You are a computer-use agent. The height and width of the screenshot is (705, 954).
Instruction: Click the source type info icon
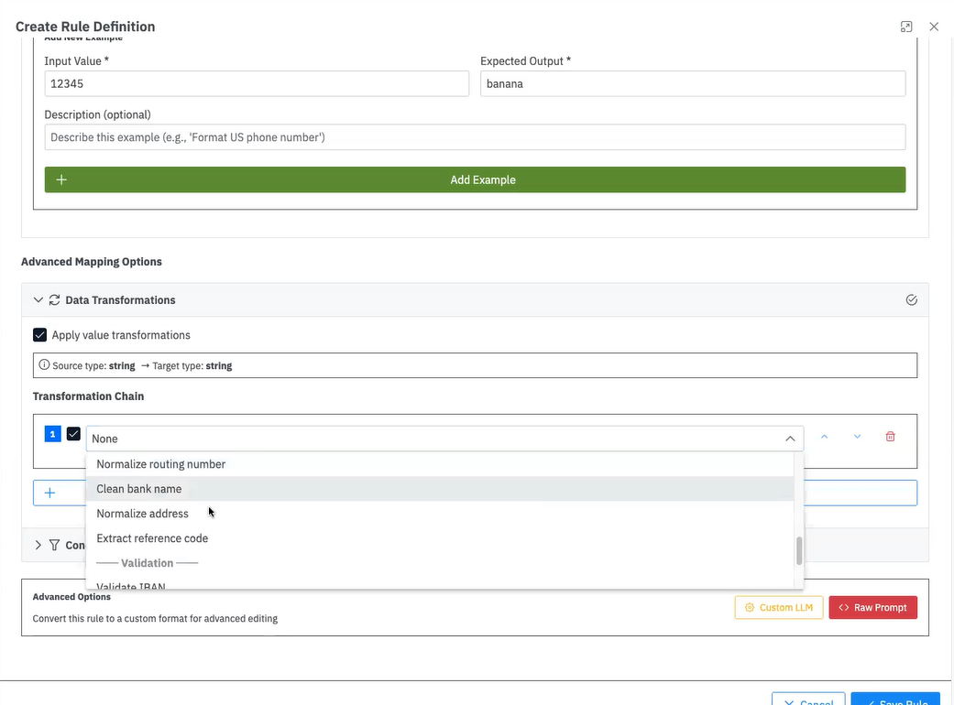click(43, 365)
